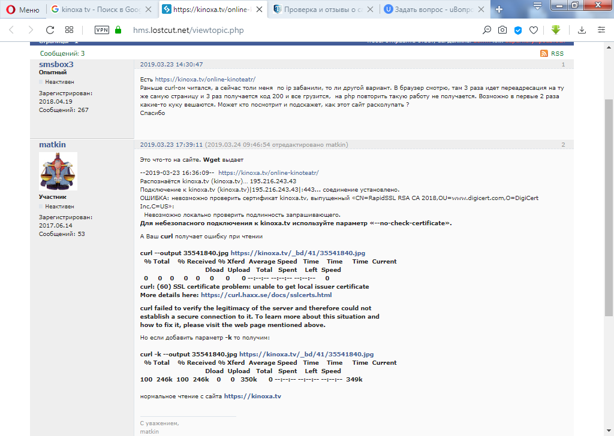Add page to bookmarks with heart icon
The height and width of the screenshot is (436, 614).
pos(533,30)
